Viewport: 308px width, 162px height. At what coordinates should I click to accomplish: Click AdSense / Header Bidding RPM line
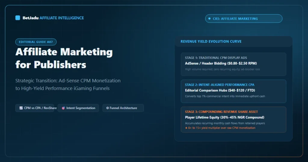[x=221, y=63]
